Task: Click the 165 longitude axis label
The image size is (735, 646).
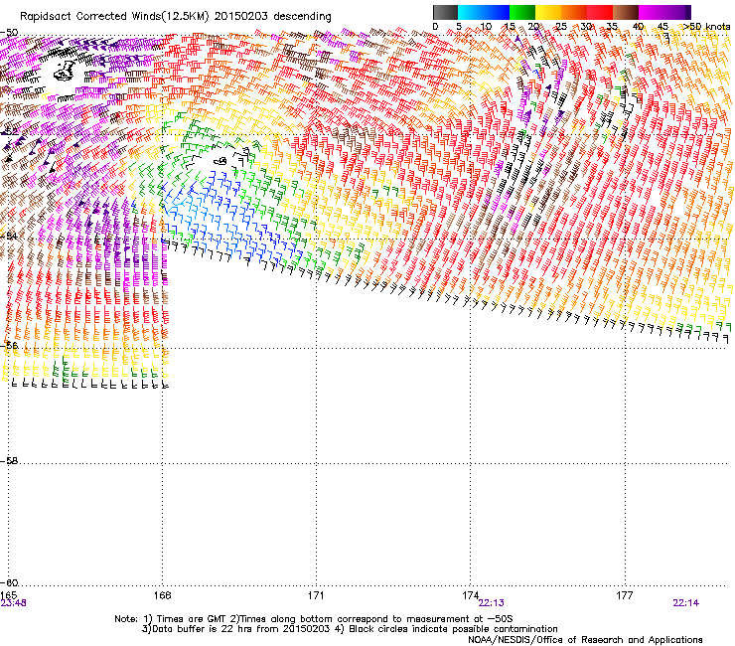Action: click(x=9, y=595)
